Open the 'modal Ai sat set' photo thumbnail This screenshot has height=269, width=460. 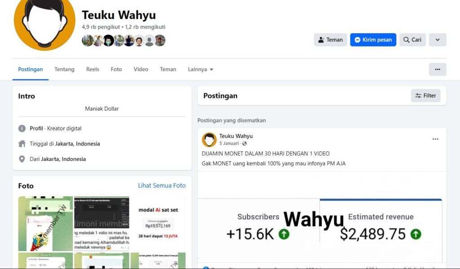pos(158,224)
